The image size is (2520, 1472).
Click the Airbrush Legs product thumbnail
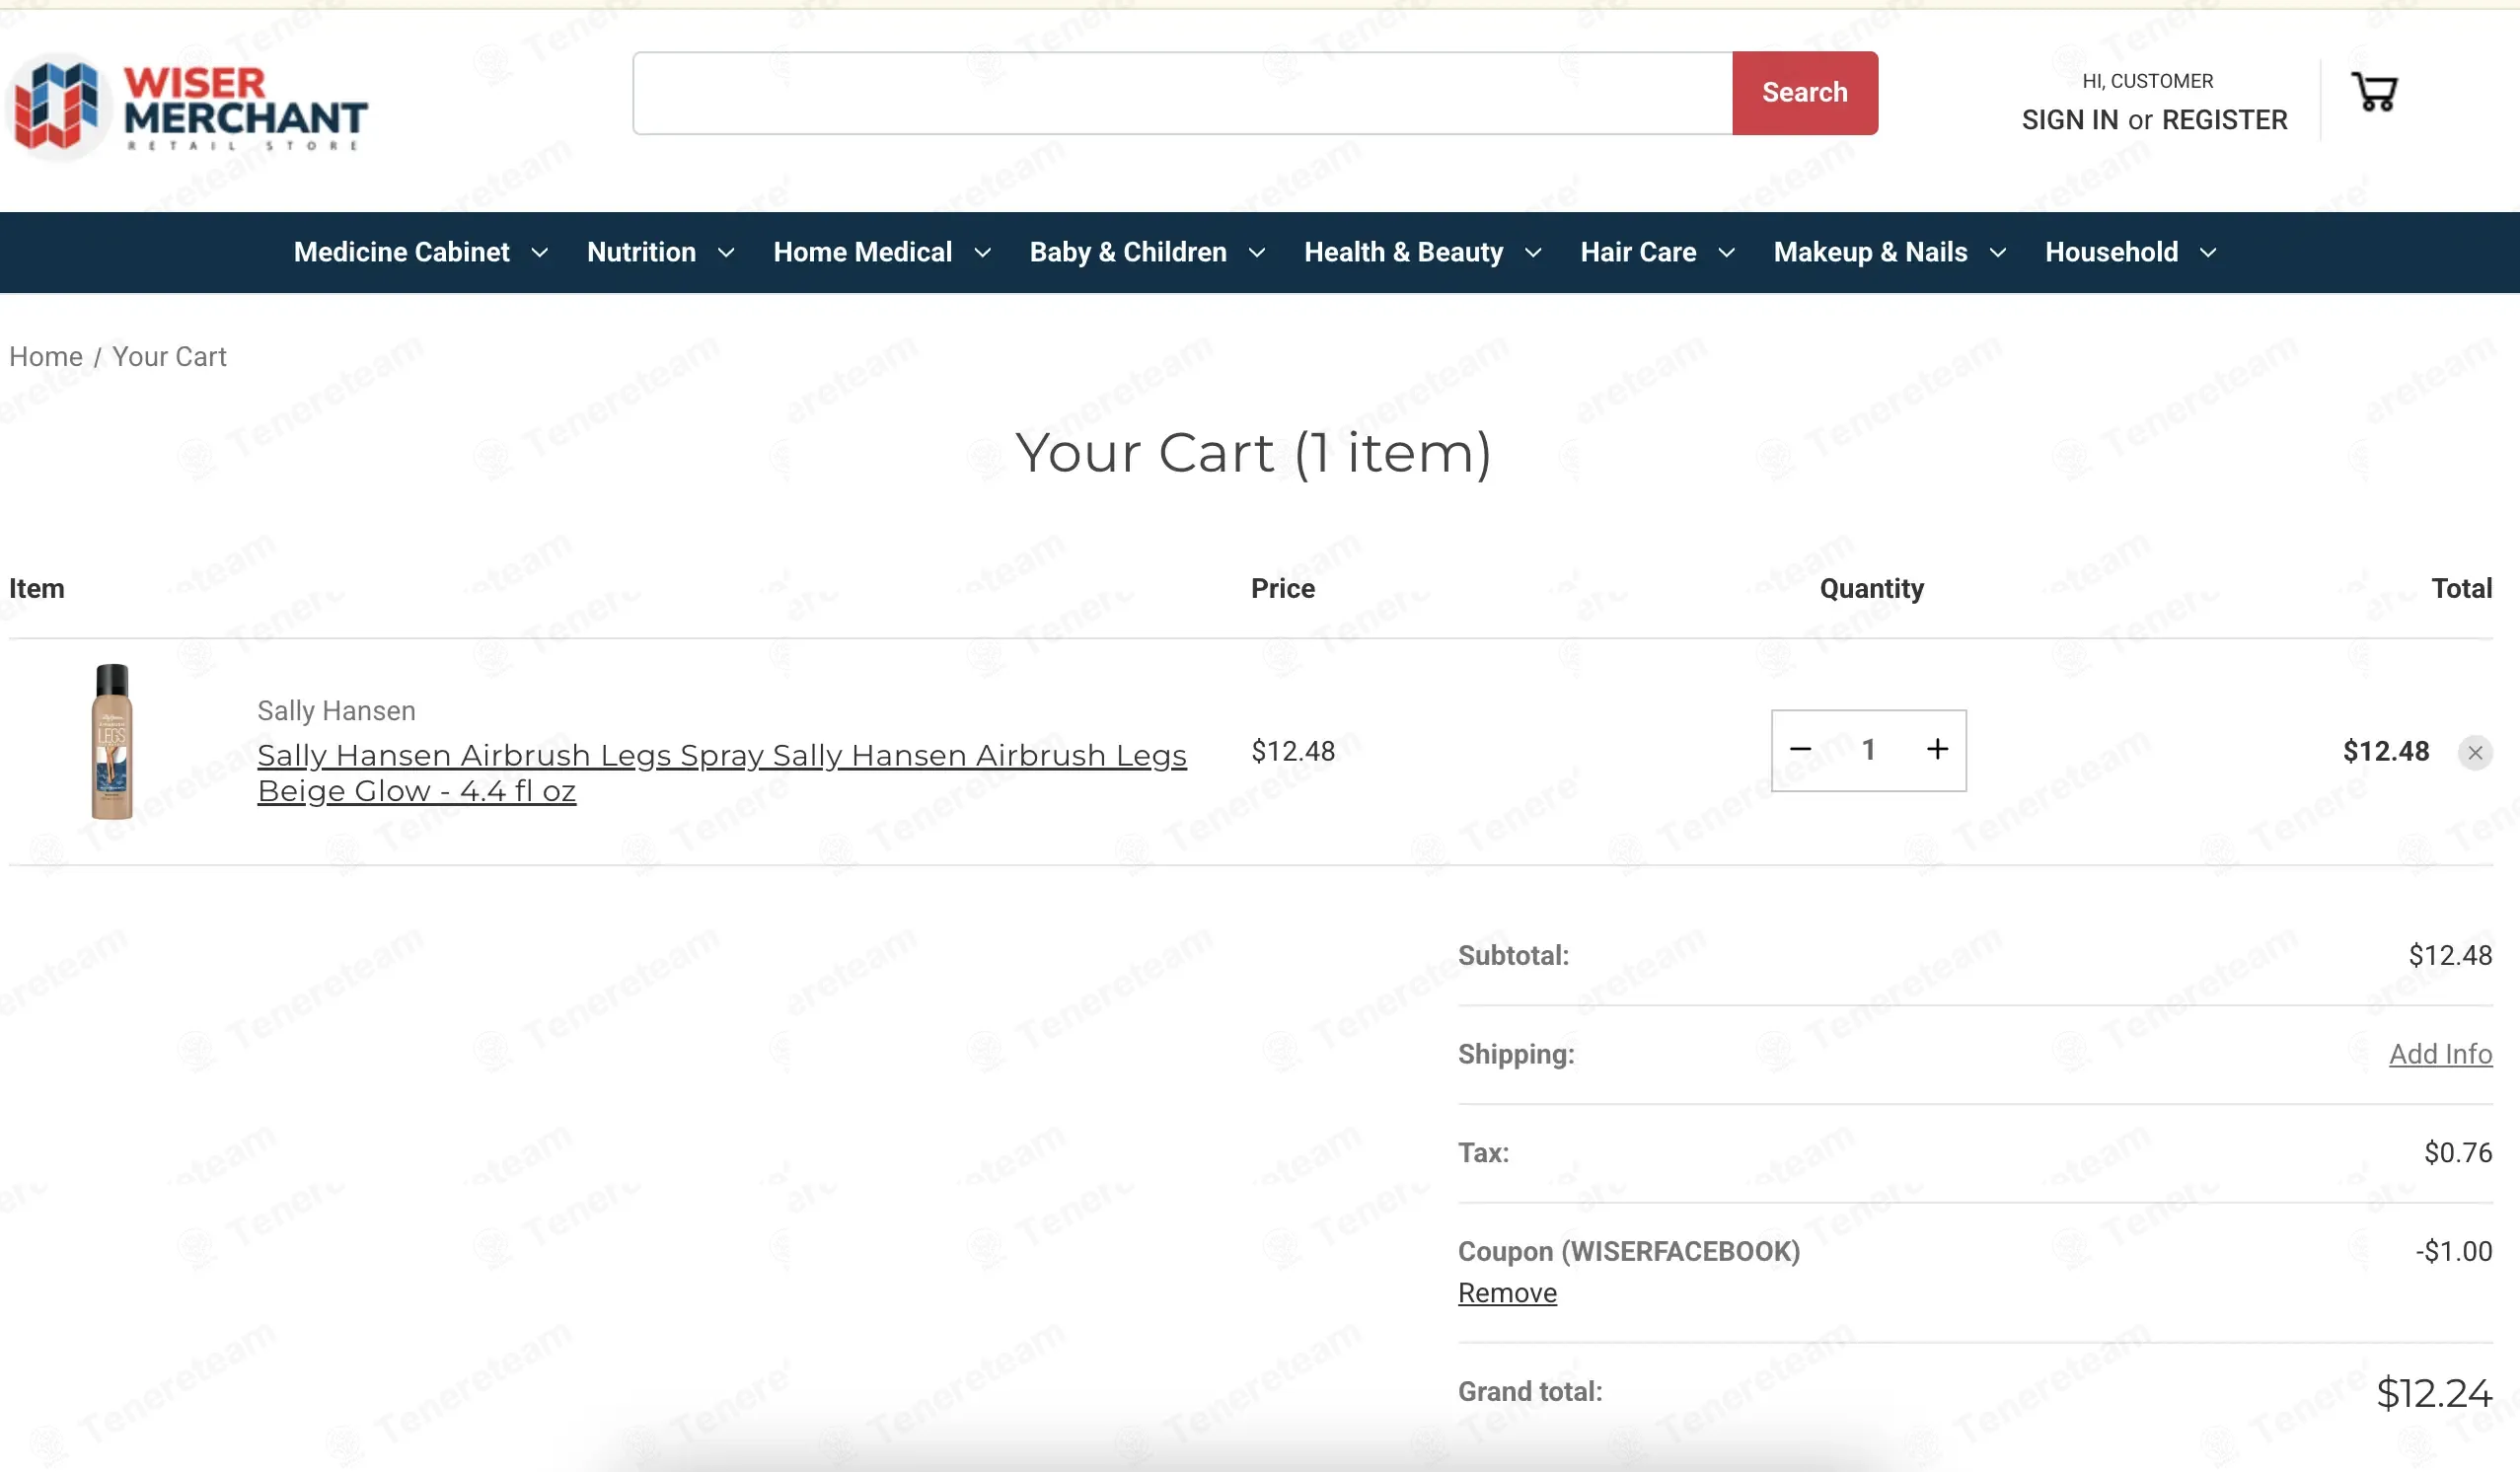click(x=112, y=741)
